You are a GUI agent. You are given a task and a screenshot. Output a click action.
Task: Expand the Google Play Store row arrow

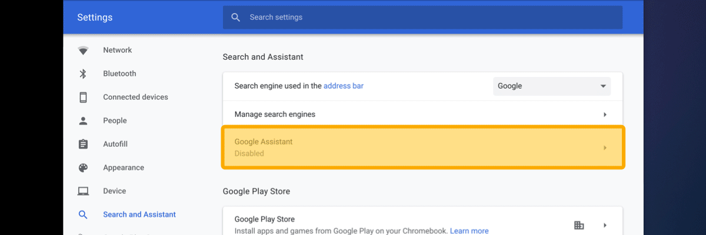coord(605,225)
